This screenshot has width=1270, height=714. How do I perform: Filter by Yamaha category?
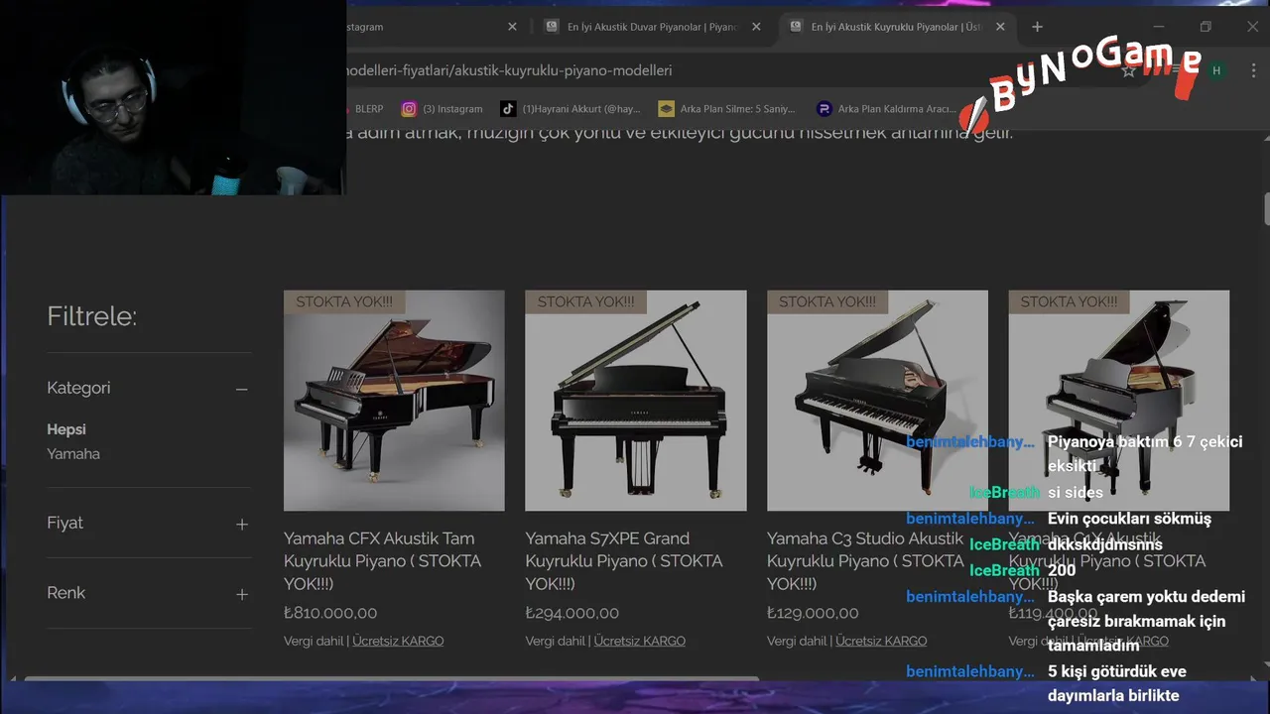click(x=73, y=454)
